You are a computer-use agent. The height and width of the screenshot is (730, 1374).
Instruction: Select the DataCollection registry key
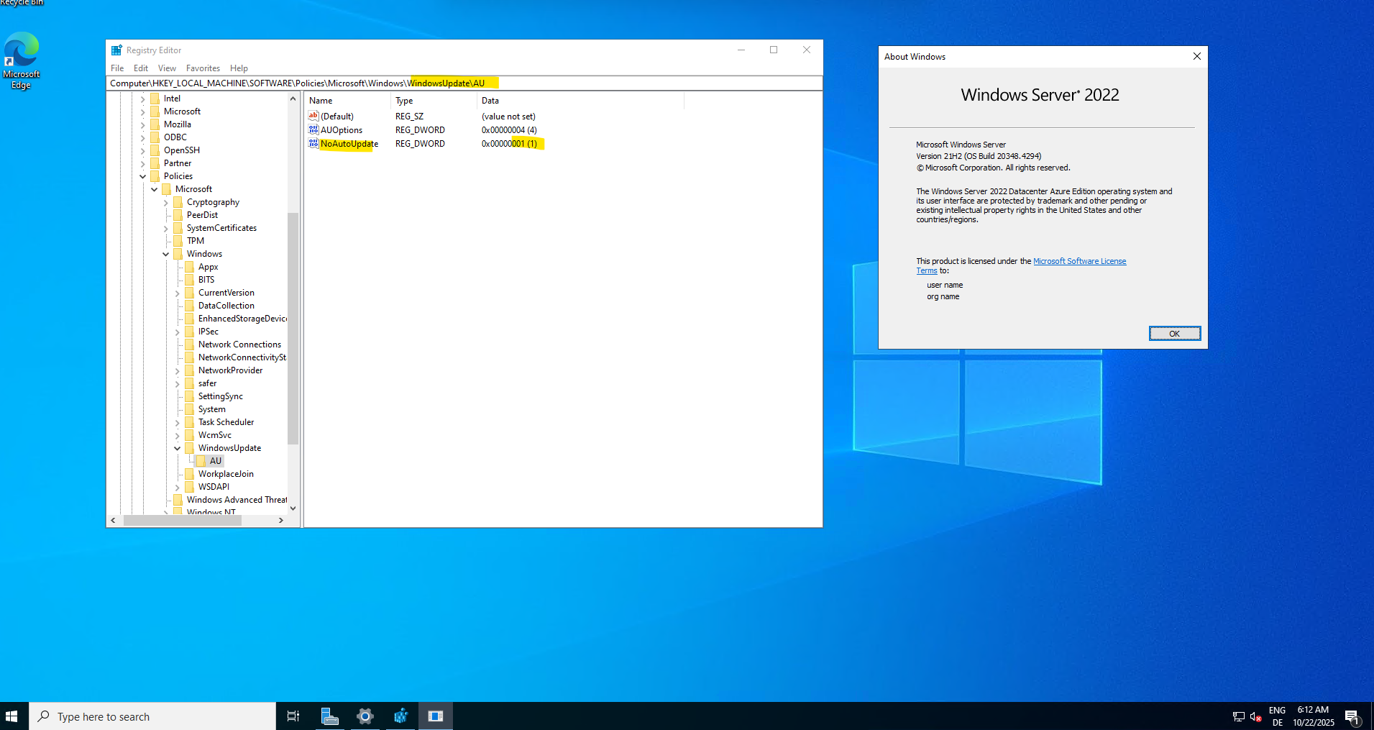tap(226, 306)
